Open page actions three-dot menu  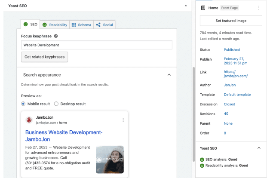(259, 8)
